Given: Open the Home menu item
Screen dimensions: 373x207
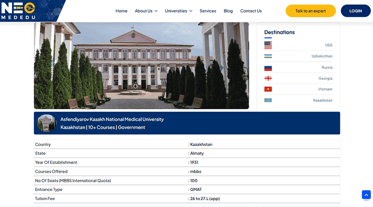Looking at the screenshot, I should coord(121,11).
